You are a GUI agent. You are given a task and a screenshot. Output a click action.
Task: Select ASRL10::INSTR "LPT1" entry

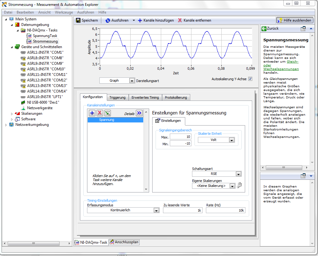click(x=45, y=97)
